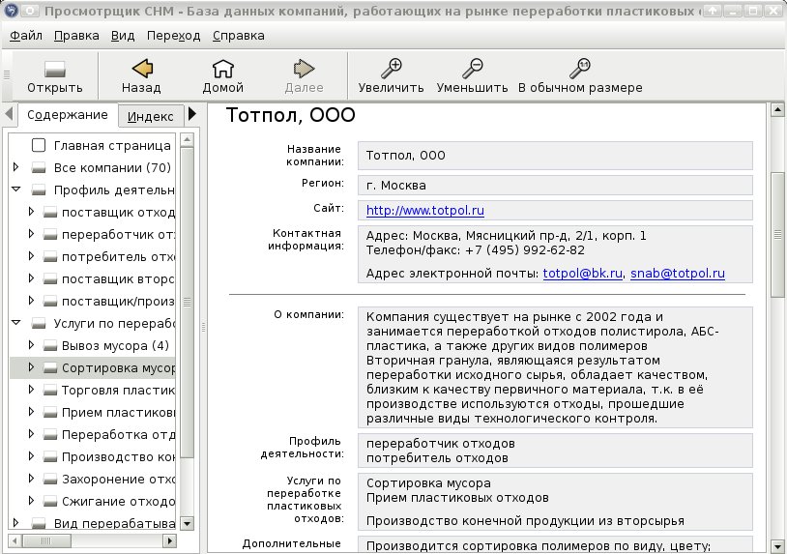Open the Справка menu
This screenshot has height=554, width=787.
click(x=239, y=36)
